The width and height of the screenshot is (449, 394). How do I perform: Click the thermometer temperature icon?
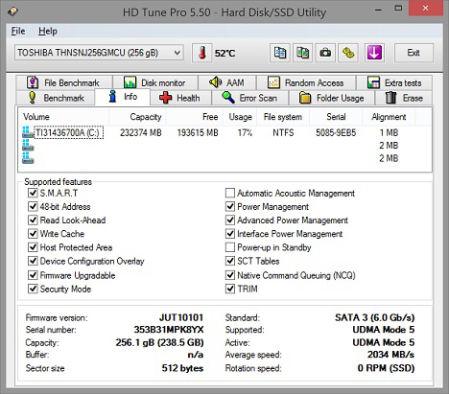[x=201, y=53]
